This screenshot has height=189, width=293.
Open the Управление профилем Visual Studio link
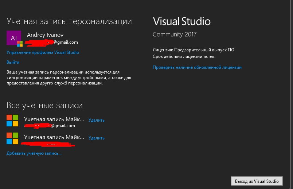click(x=43, y=52)
